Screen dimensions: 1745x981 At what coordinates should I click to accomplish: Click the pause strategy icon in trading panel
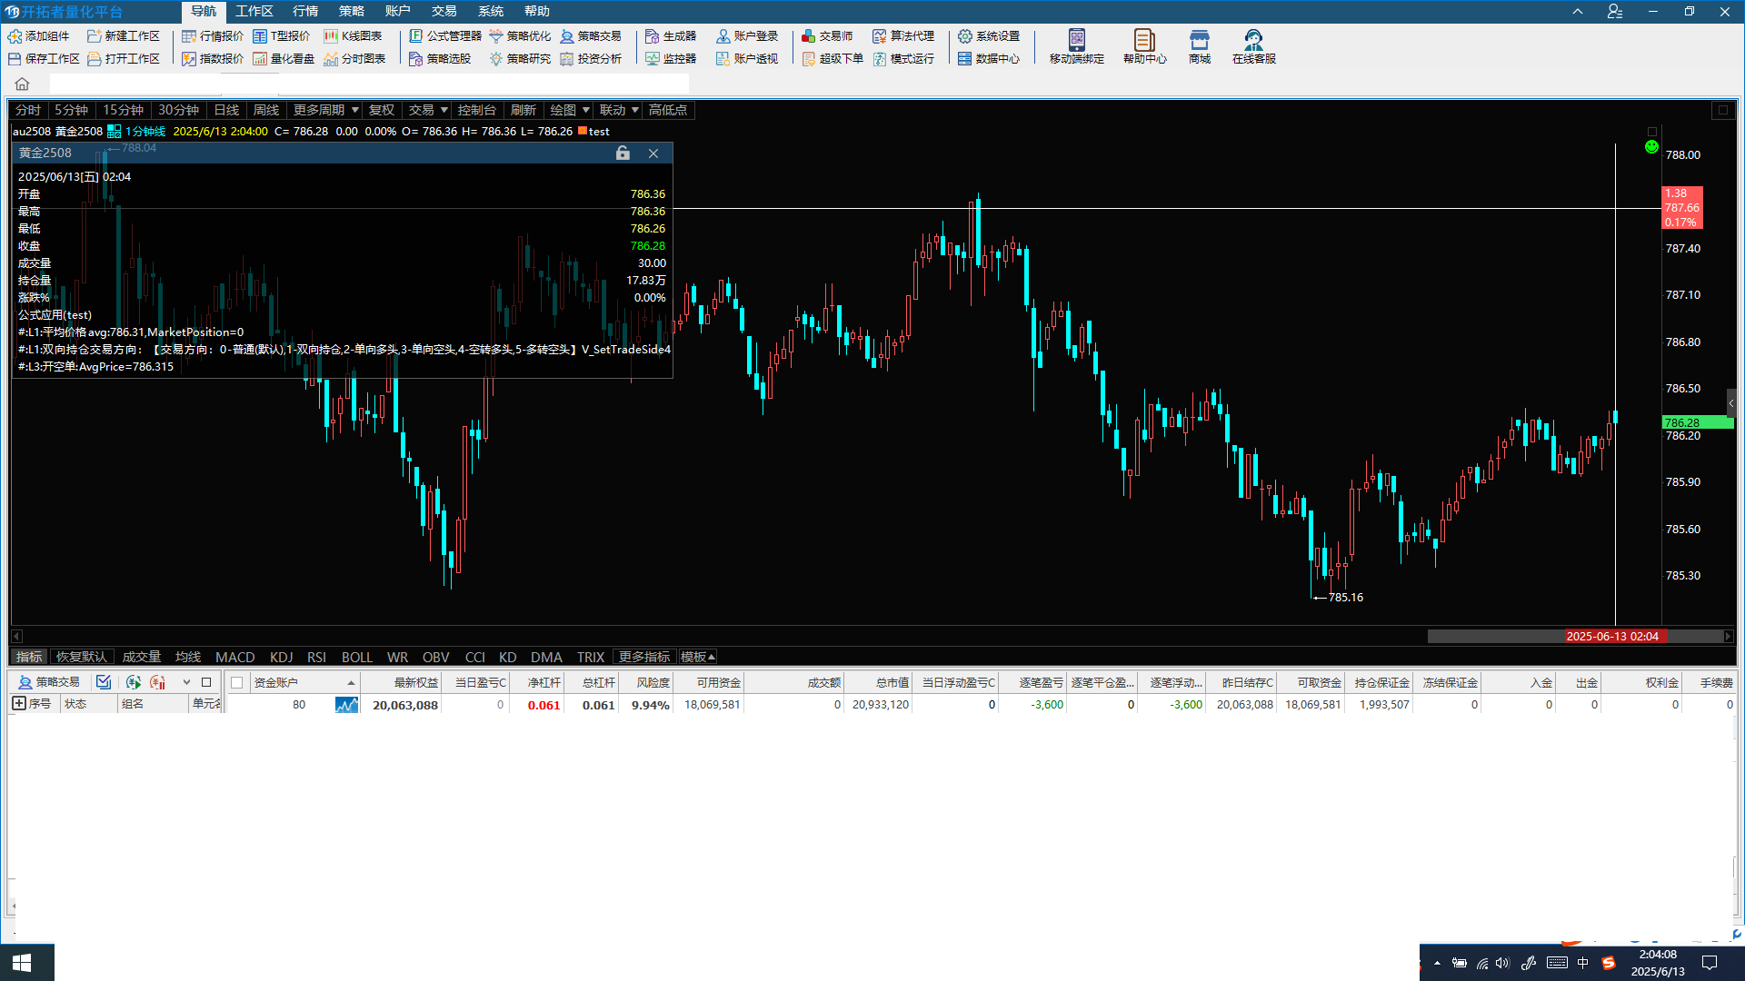click(x=158, y=682)
